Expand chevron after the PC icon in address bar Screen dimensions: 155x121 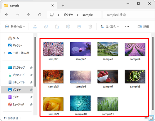59,15
